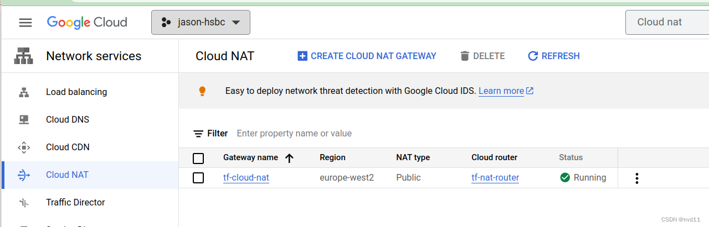Click the Region column header
The width and height of the screenshot is (709, 227).
click(x=332, y=157)
